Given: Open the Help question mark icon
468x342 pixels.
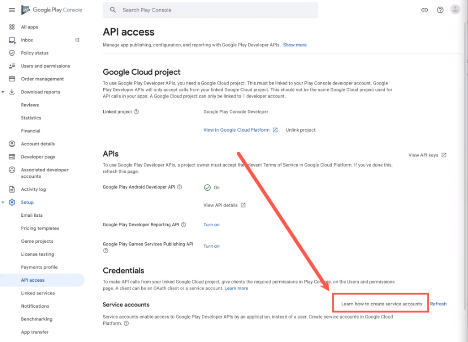Looking at the screenshot, I should click(x=440, y=9).
